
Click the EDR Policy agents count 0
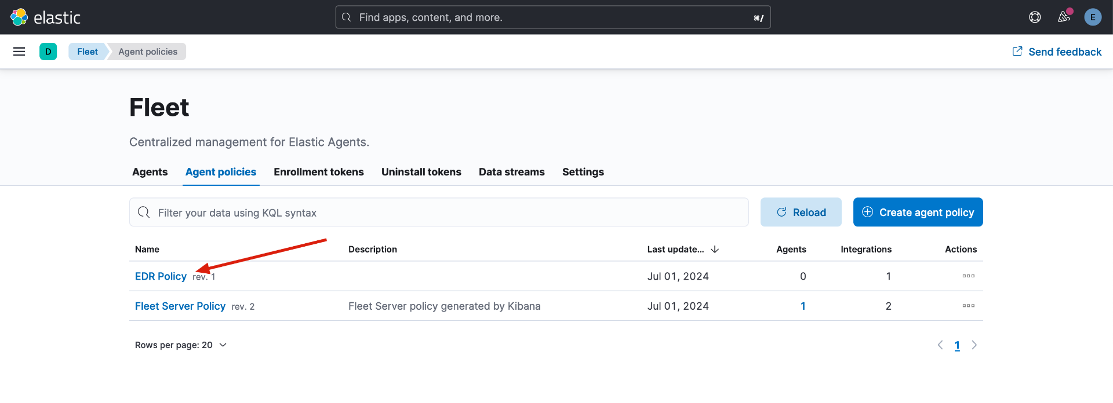click(803, 276)
